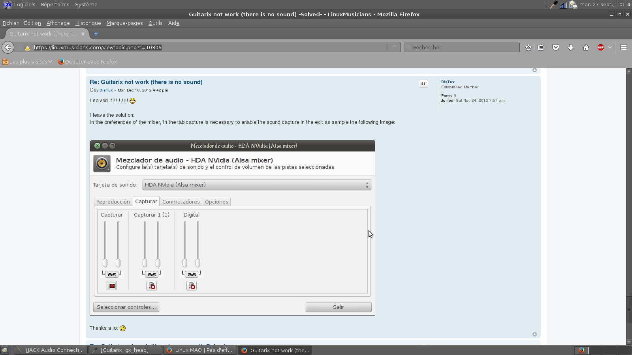Toggle Capturar channel record in mixer image

pyautogui.click(x=112, y=286)
